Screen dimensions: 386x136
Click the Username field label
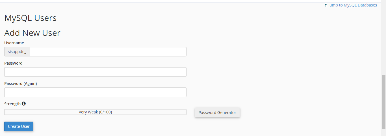click(x=14, y=43)
